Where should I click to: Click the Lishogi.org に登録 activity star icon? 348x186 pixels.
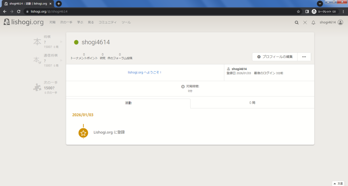click(x=83, y=133)
